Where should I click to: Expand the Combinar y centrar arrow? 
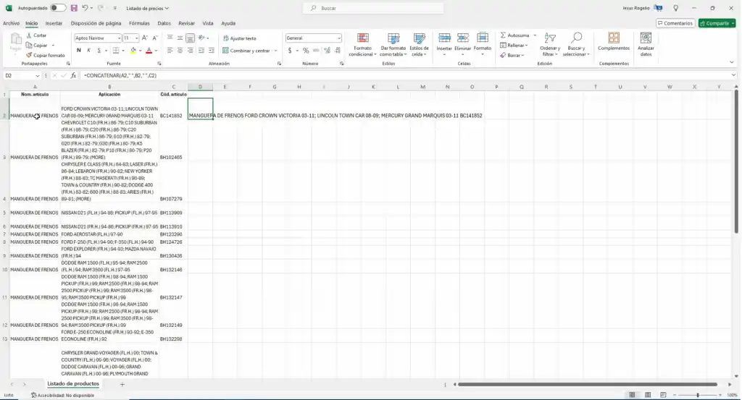(275, 51)
